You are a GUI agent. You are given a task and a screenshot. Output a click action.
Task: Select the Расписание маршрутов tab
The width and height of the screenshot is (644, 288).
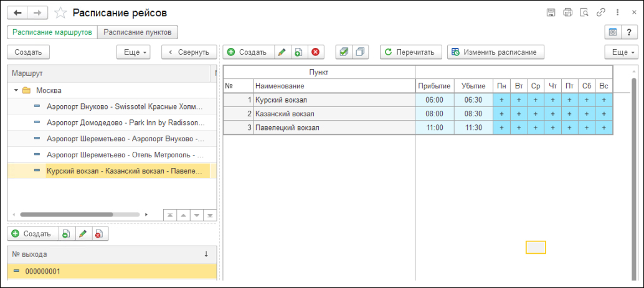coord(52,32)
